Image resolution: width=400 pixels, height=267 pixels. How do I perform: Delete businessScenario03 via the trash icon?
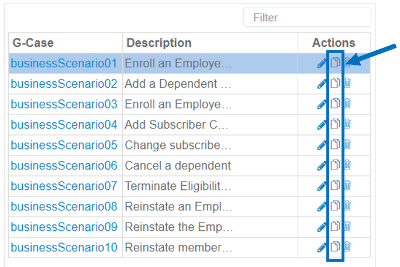pyautogui.click(x=347, y=104)
